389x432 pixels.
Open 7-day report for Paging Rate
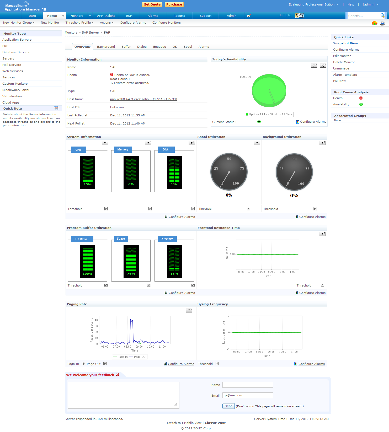coord(189,310)
